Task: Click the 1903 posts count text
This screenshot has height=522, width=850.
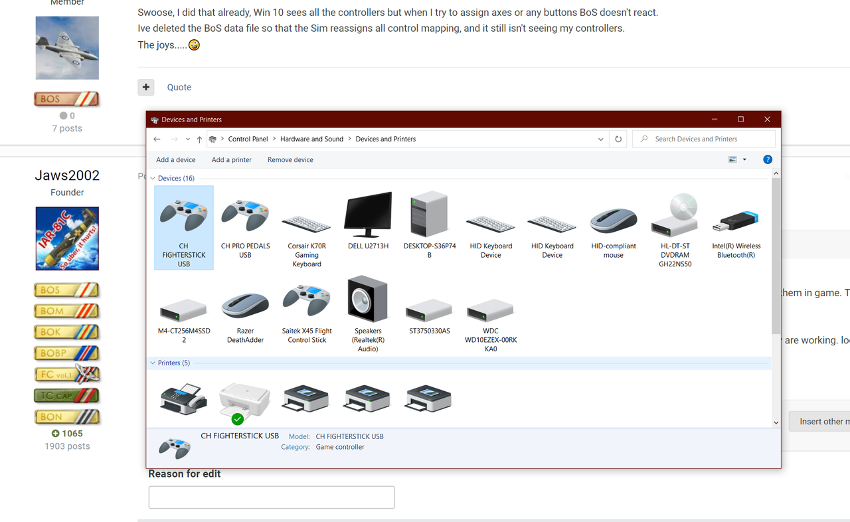Action: coord(67,446)
